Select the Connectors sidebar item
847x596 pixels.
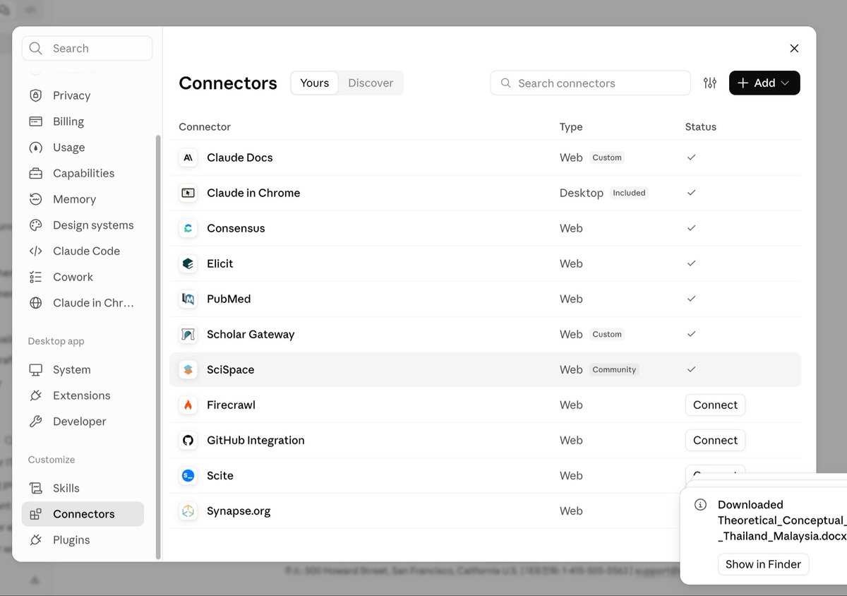pos(83,514)
